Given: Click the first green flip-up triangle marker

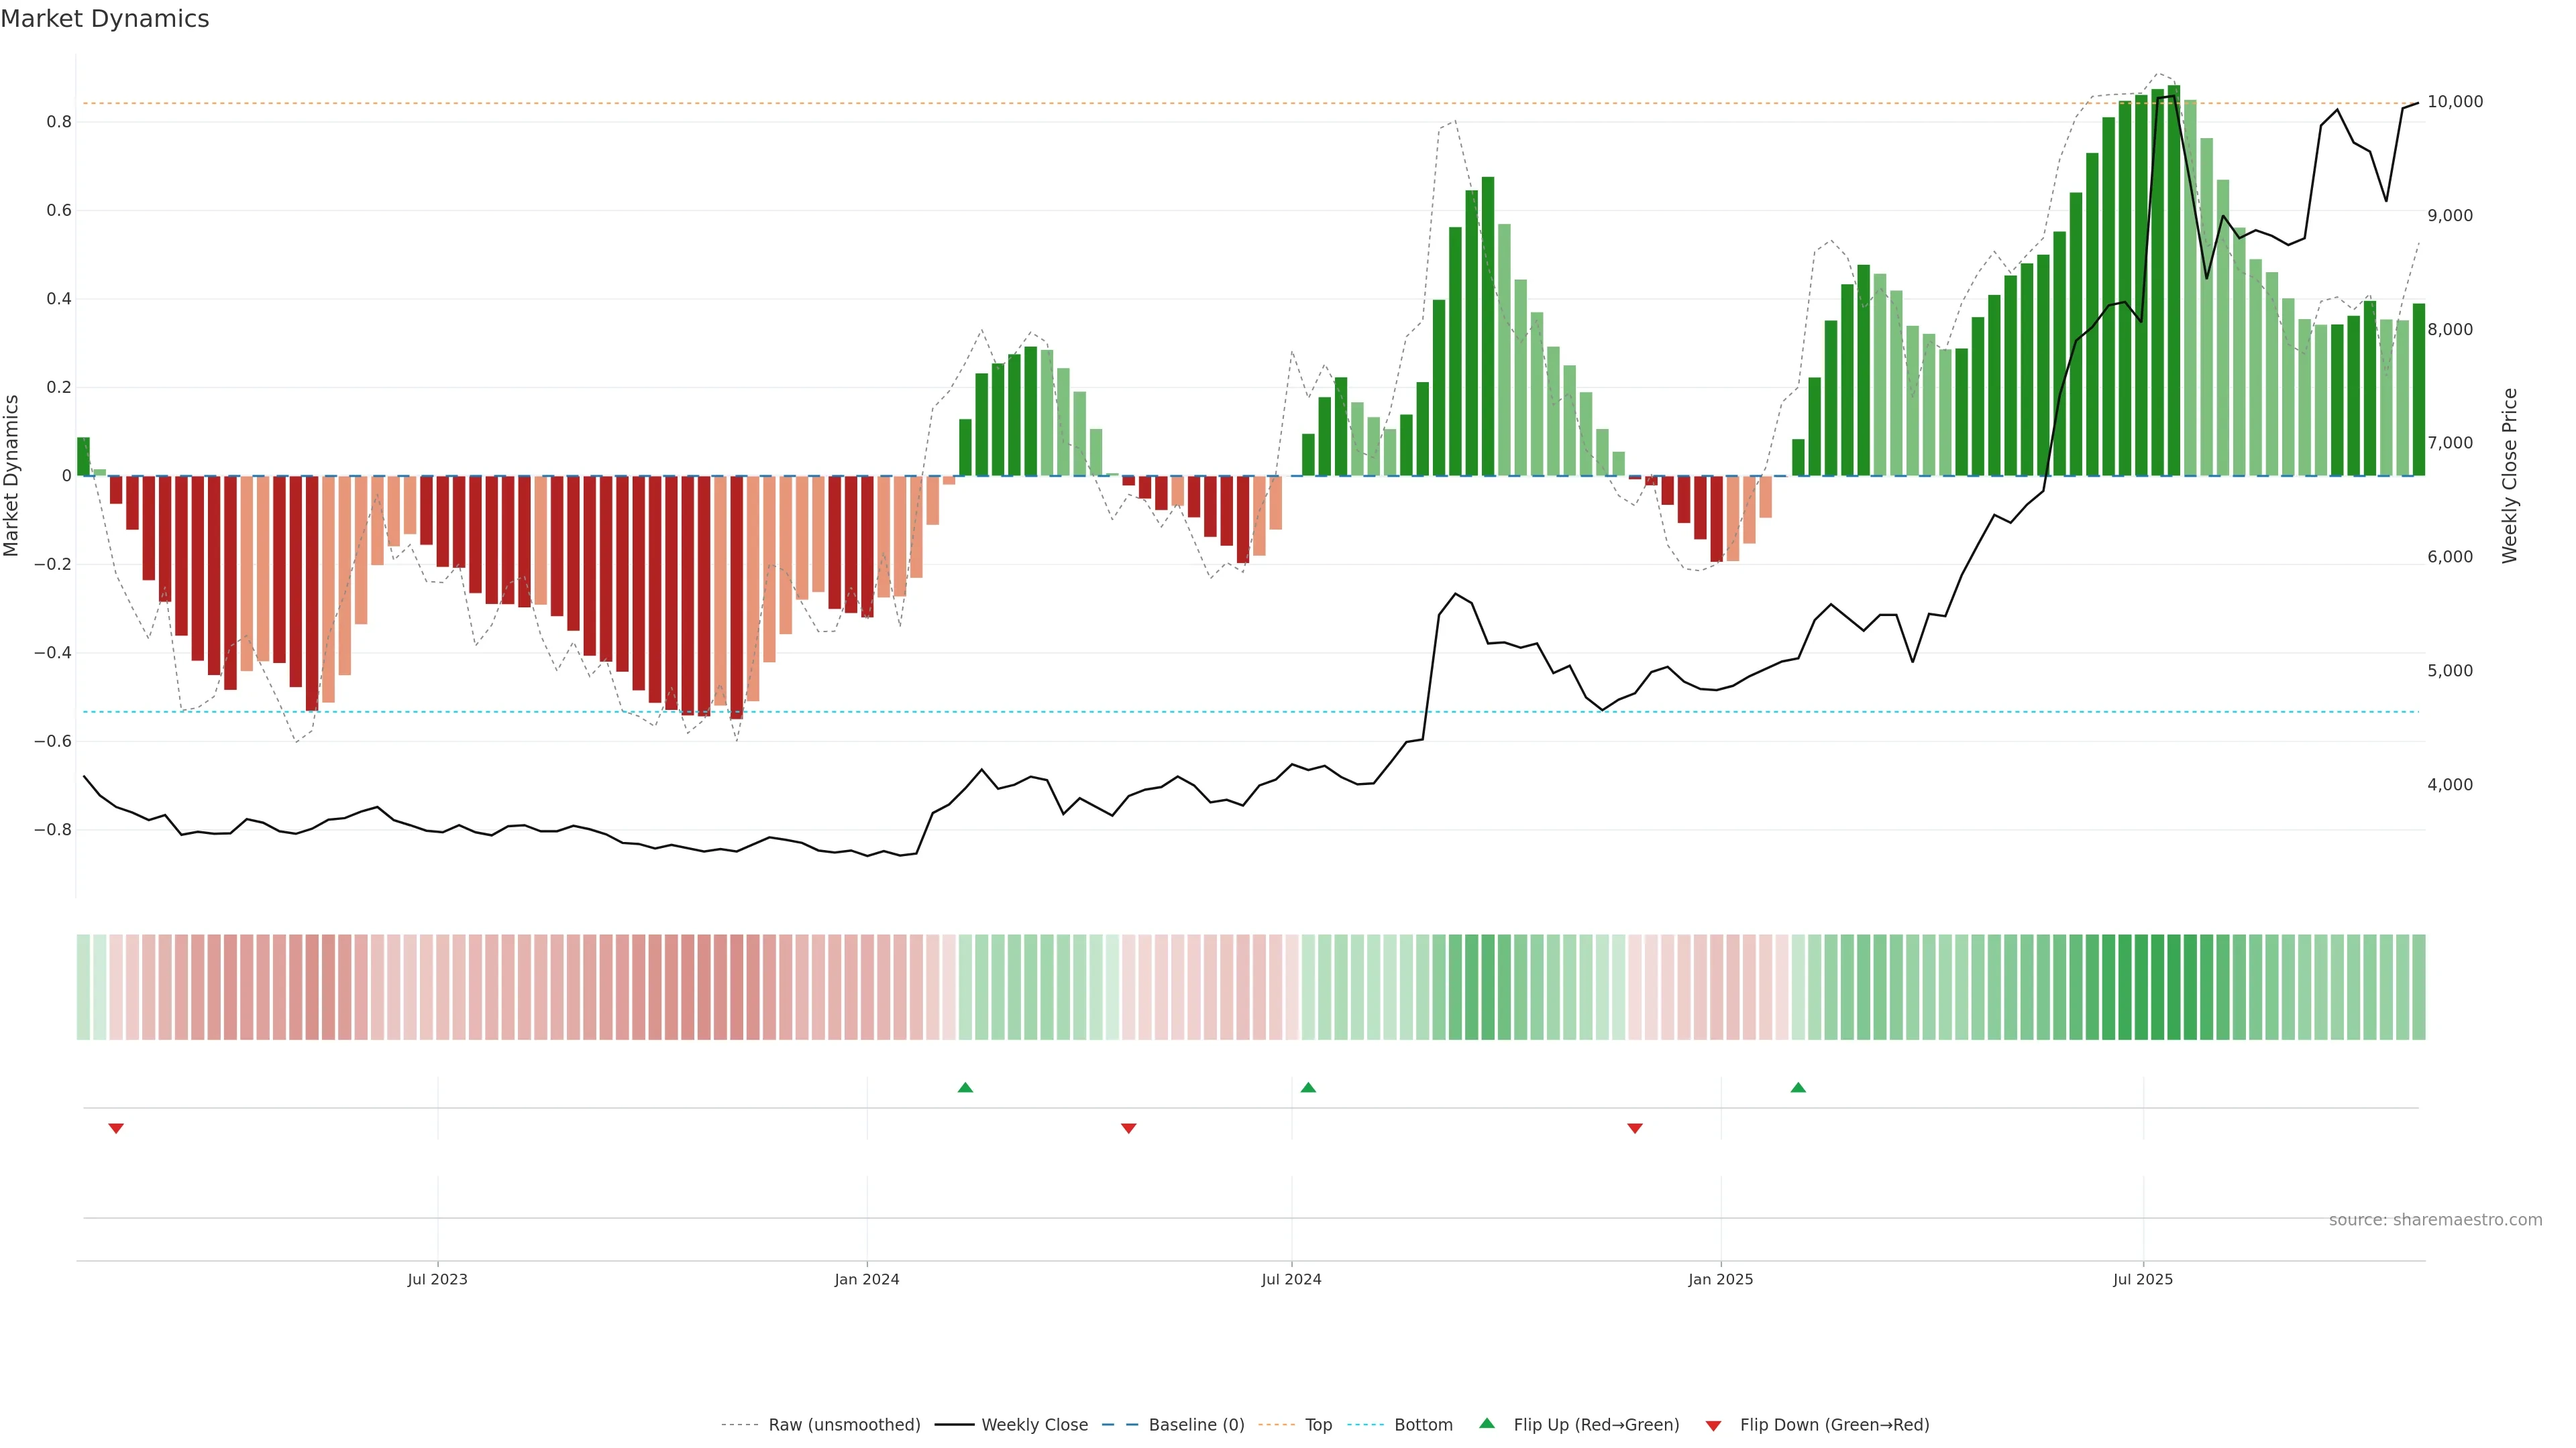Looking at the screenshot, I should [965, 1087].
